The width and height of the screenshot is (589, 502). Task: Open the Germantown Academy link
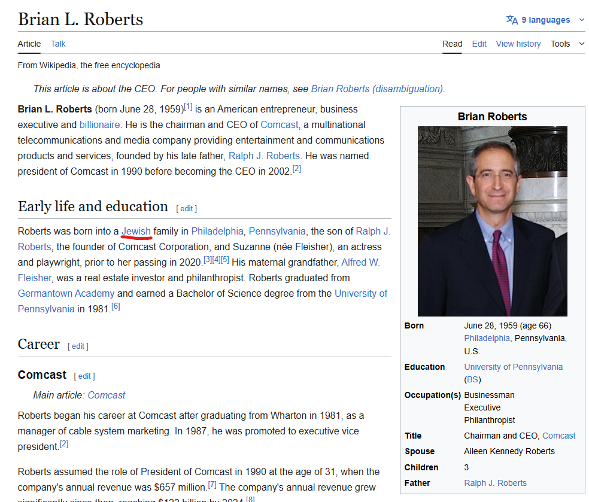(x=66, y=294)
